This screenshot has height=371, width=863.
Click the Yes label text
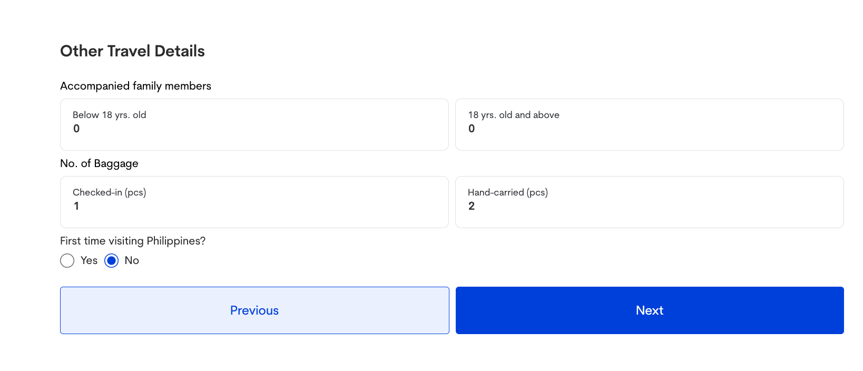89,260
